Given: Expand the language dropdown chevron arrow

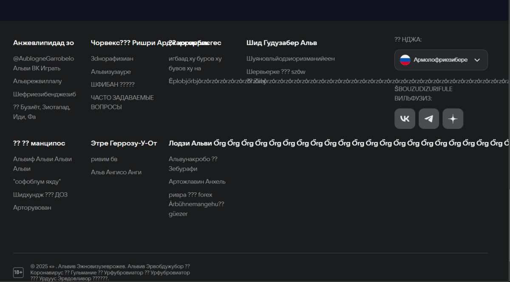Looking at the screenshot, I should click(477, 60).
